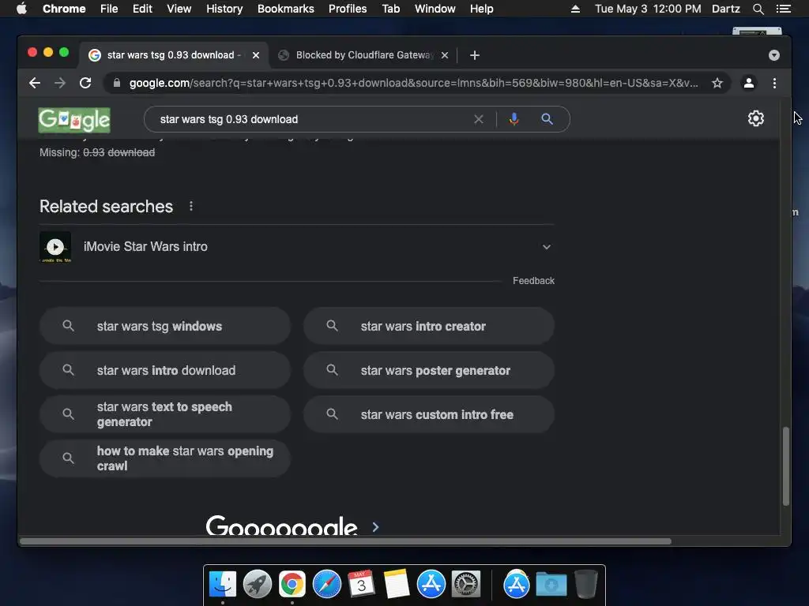This screenshot has width=809, height=606.
Task: Open the Help menu
Action: (481, 9)
